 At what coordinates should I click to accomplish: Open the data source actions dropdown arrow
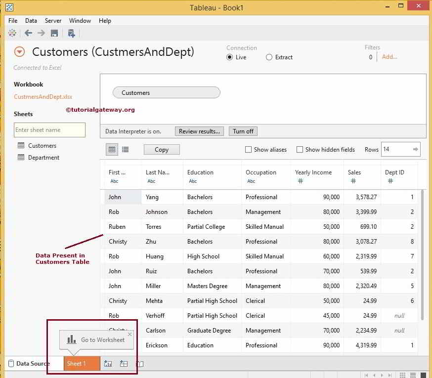[19, 51]
